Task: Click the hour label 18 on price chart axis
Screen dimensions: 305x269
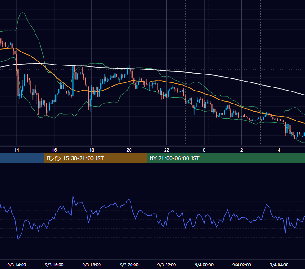Action: pos(91,150)
